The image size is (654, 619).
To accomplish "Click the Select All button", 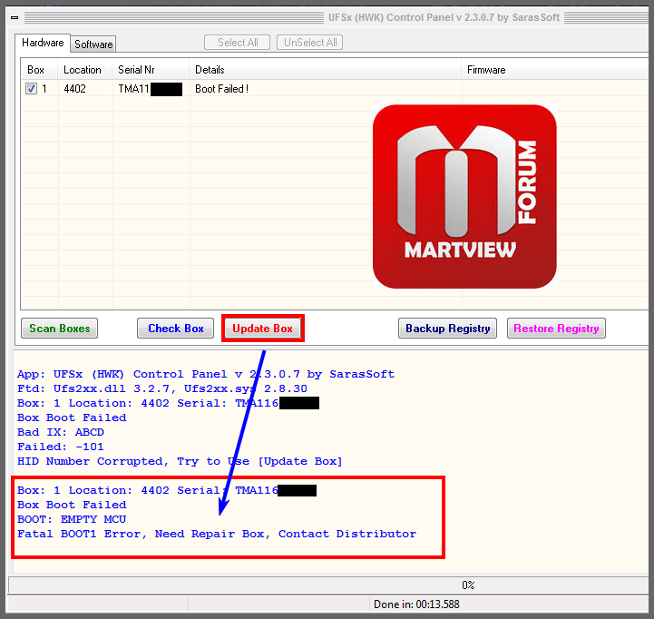I will [x=238, y=43].
